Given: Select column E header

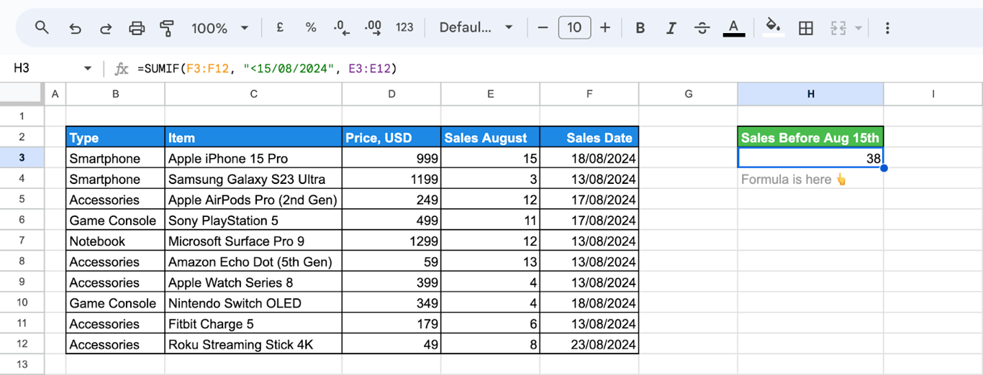Looking at the screenshot, I should click(x=490, y=94).
